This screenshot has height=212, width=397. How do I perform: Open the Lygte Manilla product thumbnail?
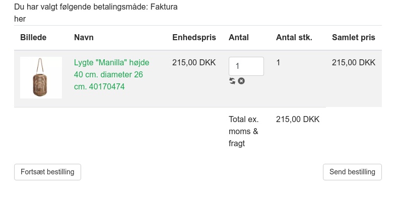point(41,77)
